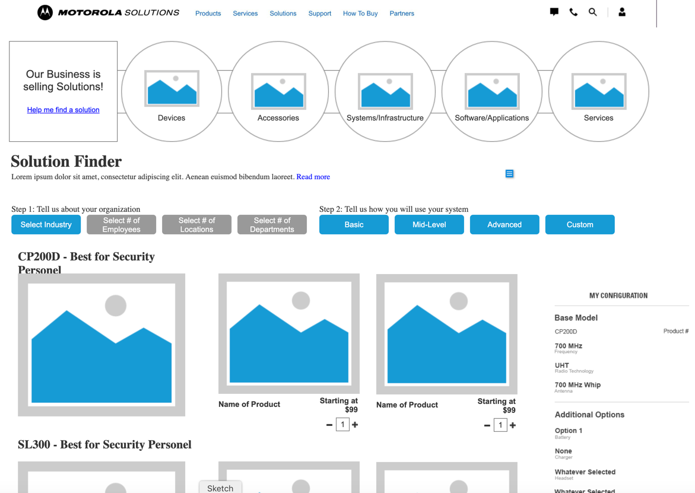Select the Accessories category circle

pyautogui.click(x=278, y=91)
